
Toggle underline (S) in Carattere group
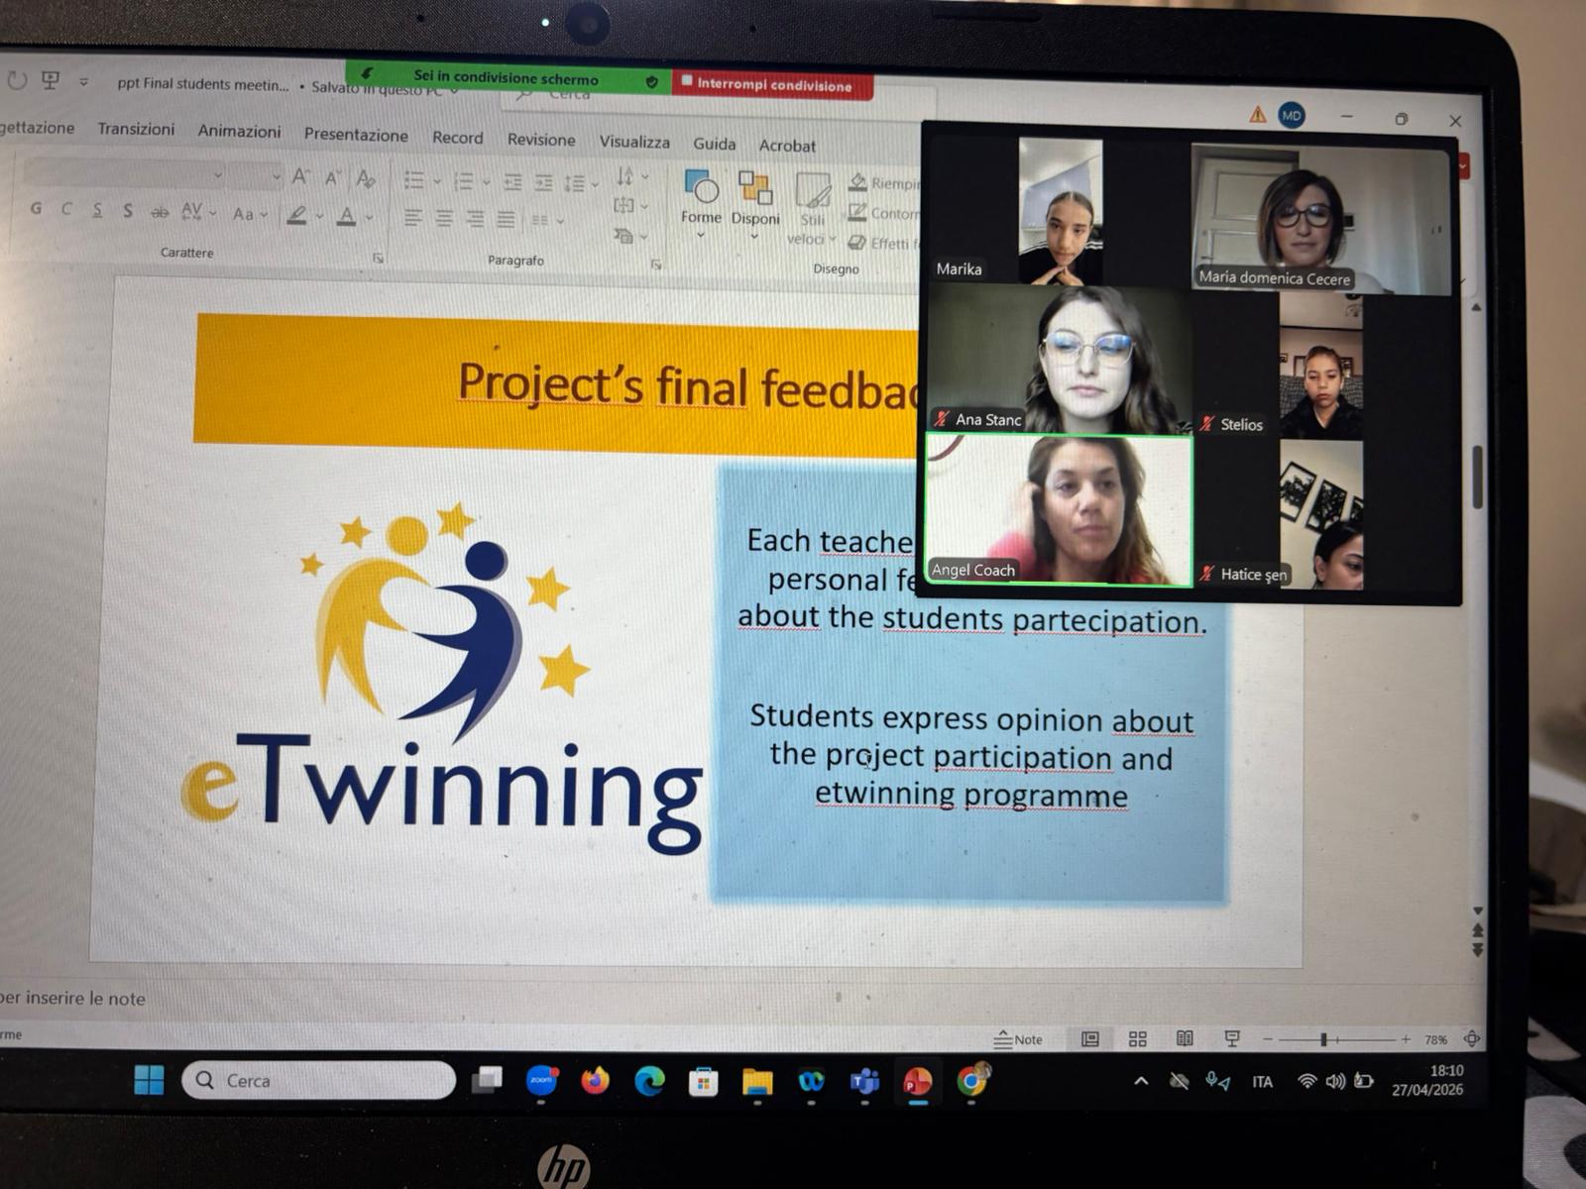tap(97, 210)
